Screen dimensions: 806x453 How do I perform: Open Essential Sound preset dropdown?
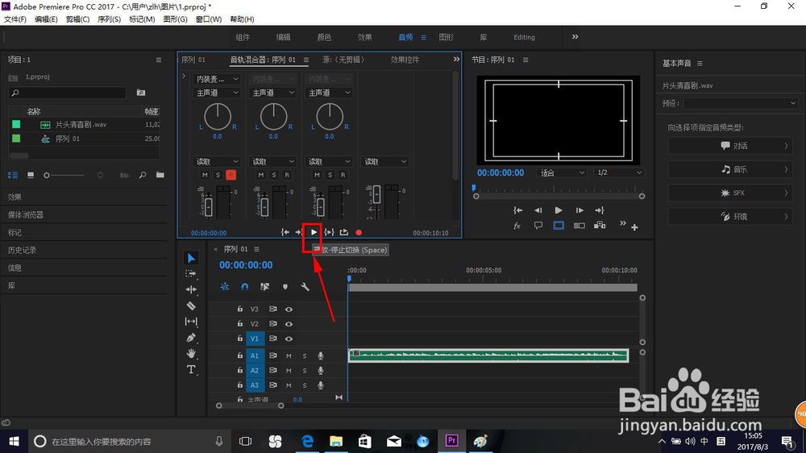741,103
